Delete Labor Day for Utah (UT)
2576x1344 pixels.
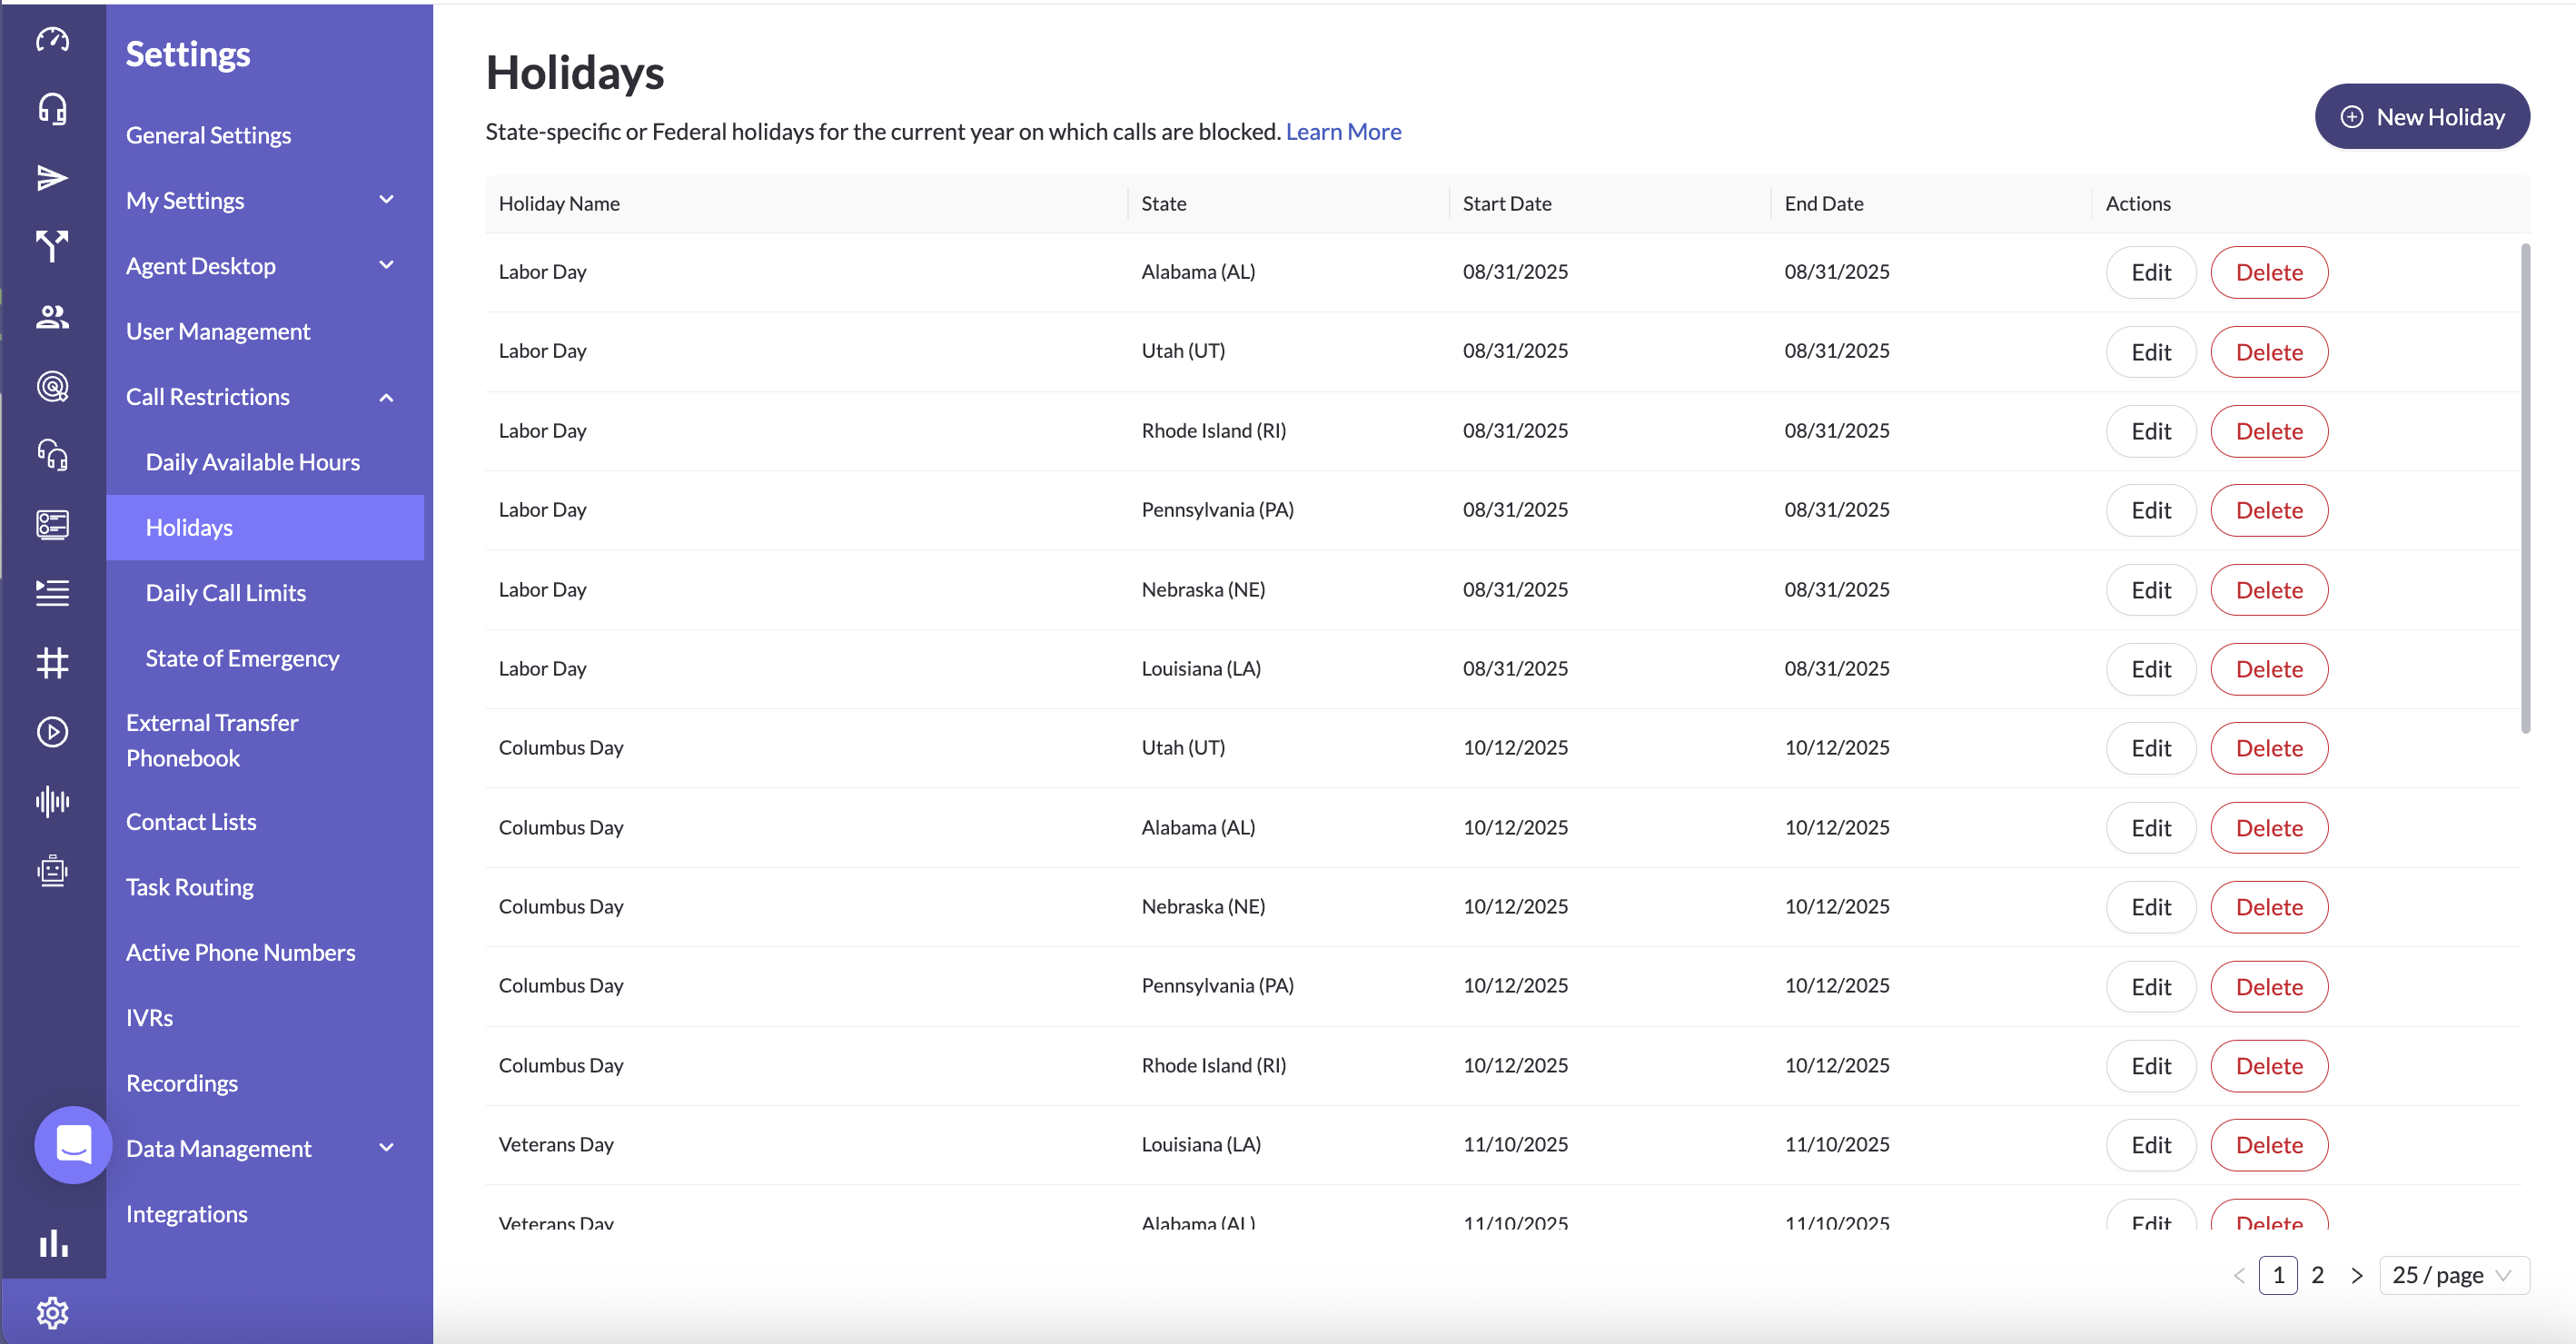tap(2268, 351)
